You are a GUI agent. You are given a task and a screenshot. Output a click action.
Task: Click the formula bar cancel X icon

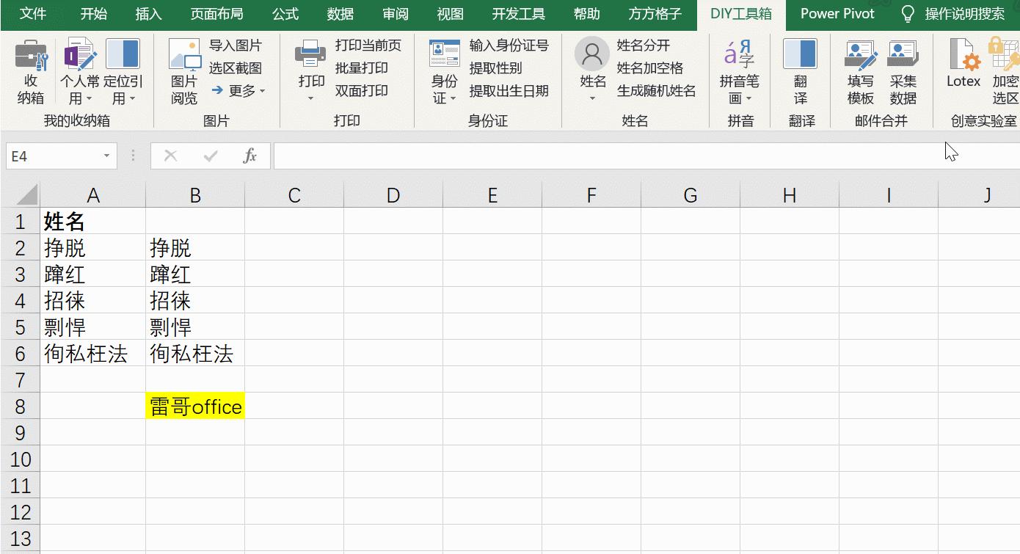(171, 156)
